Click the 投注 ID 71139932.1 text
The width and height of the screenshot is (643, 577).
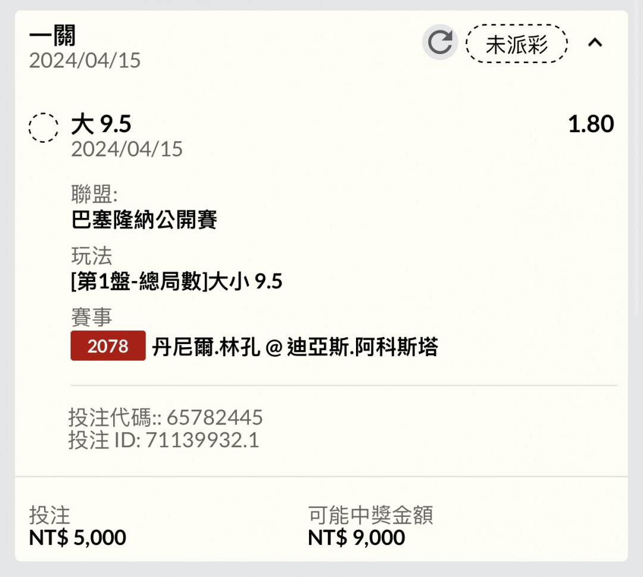[164, 440]
